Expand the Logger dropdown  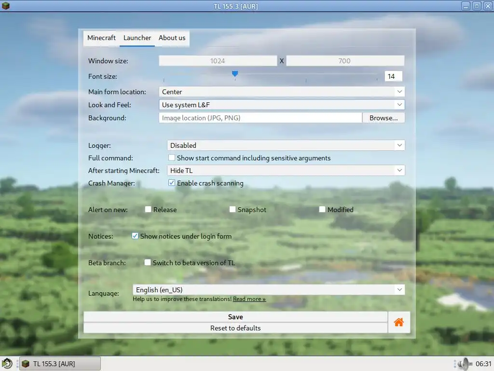(286, 145)
